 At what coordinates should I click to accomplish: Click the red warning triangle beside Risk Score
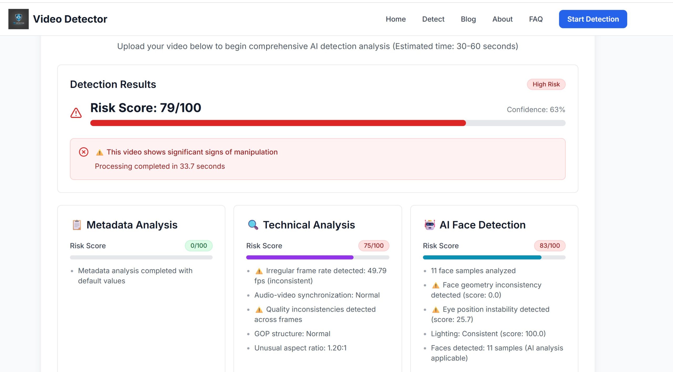pos(76,113)
